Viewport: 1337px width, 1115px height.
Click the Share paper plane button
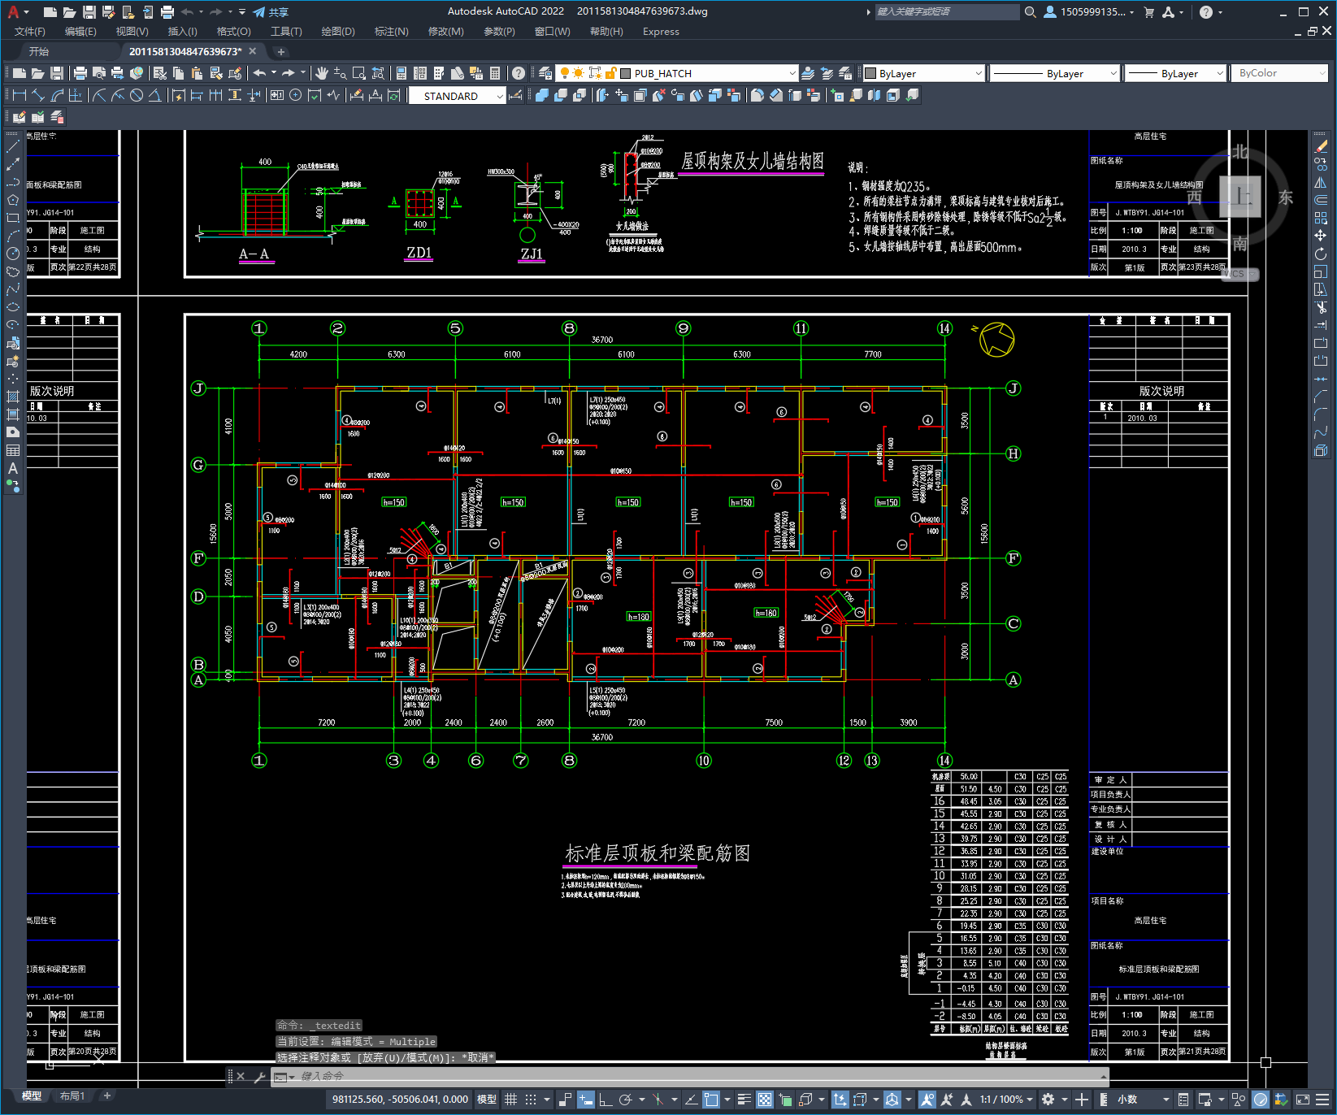pyautogui.click(x=271, y=12)
